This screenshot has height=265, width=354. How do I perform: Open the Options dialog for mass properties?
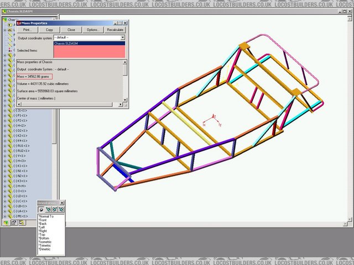pos(93,30)
